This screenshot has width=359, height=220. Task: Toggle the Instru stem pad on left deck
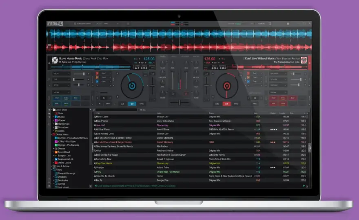(x=66, y=98)
